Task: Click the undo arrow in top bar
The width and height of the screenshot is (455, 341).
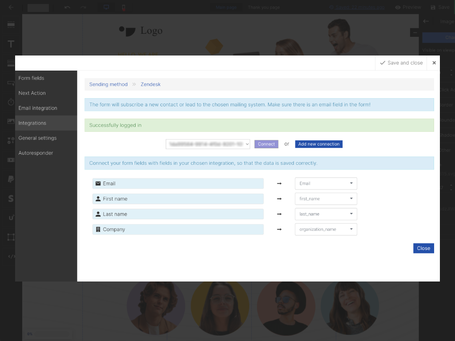Action: point(67,8)
